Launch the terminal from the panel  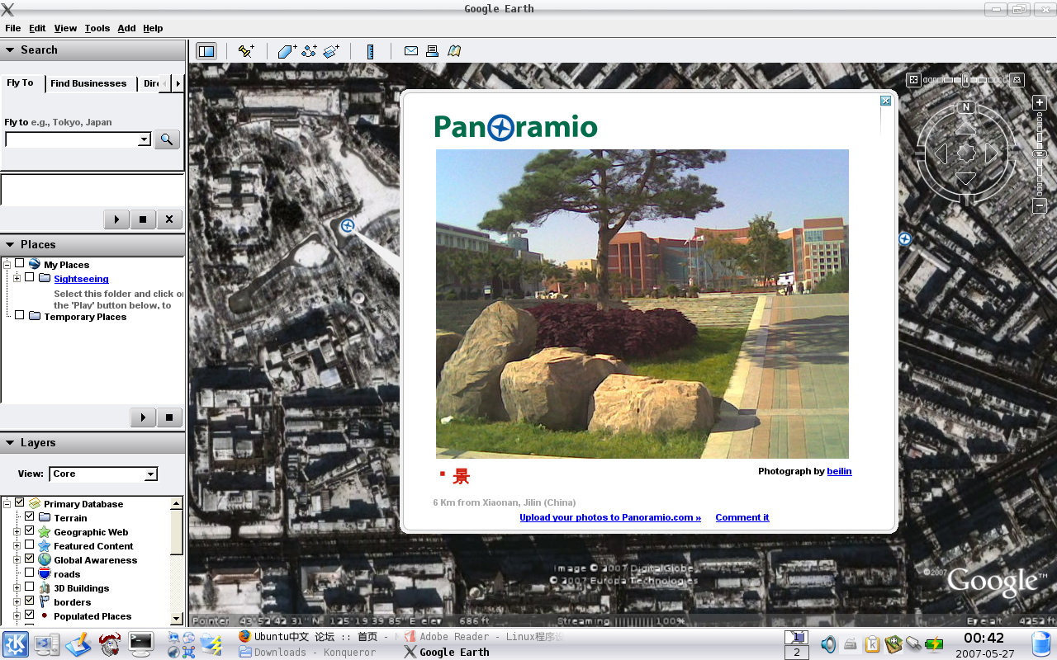140,643
